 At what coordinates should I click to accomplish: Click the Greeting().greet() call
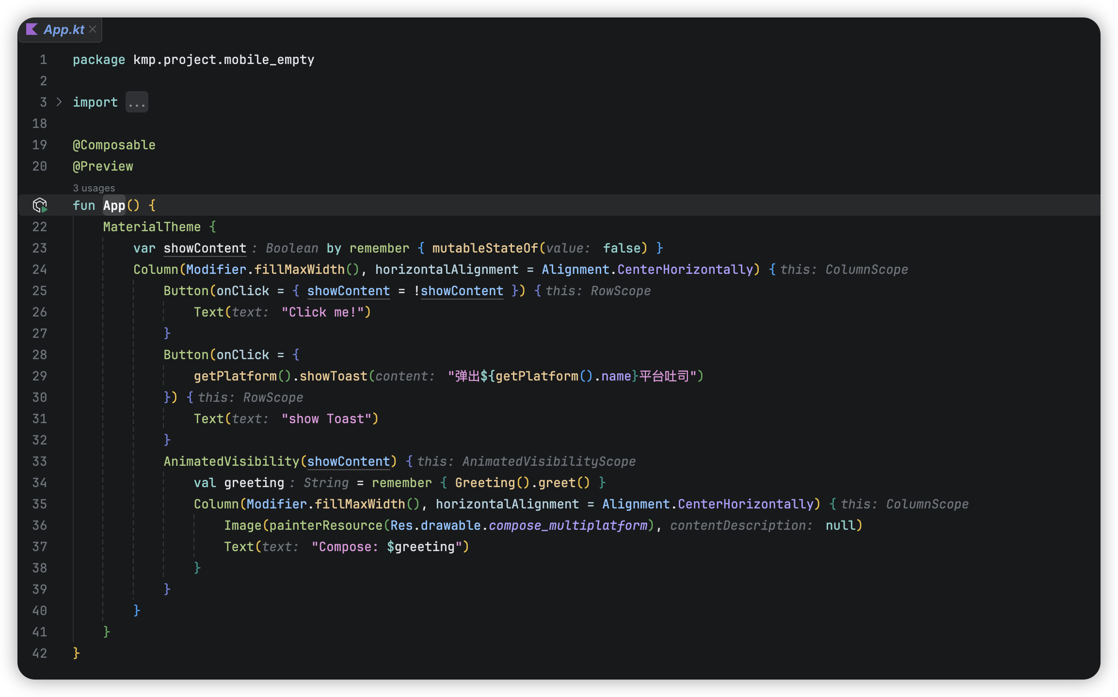pos(522,483)
